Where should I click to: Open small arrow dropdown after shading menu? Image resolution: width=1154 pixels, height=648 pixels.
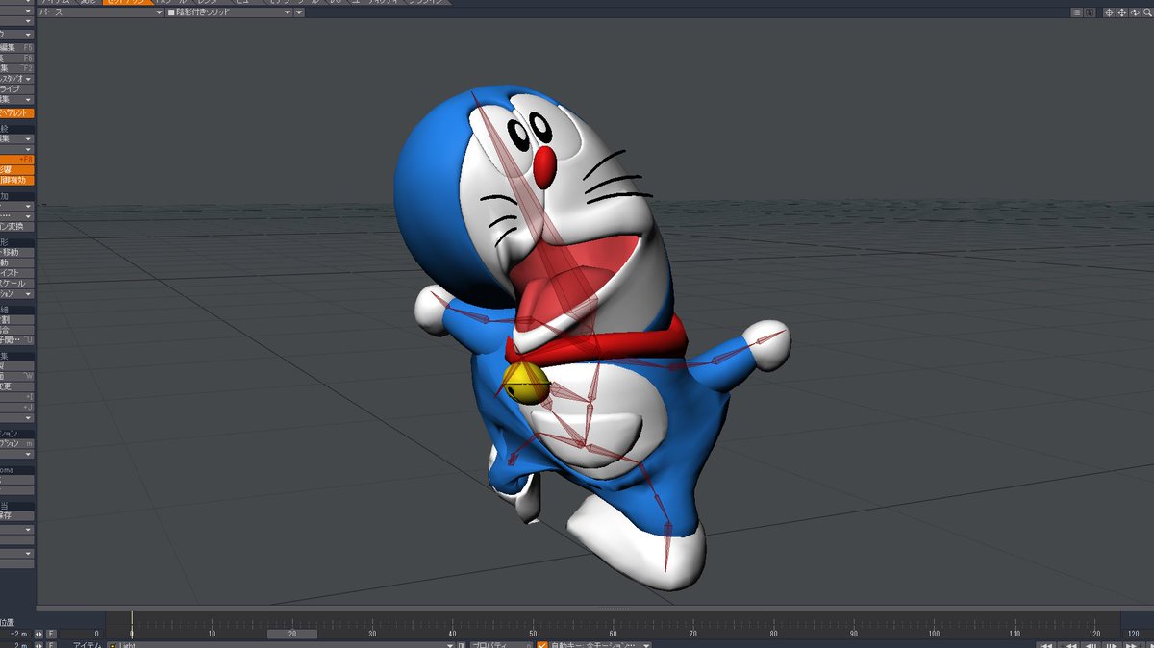[x=299, y=12]
